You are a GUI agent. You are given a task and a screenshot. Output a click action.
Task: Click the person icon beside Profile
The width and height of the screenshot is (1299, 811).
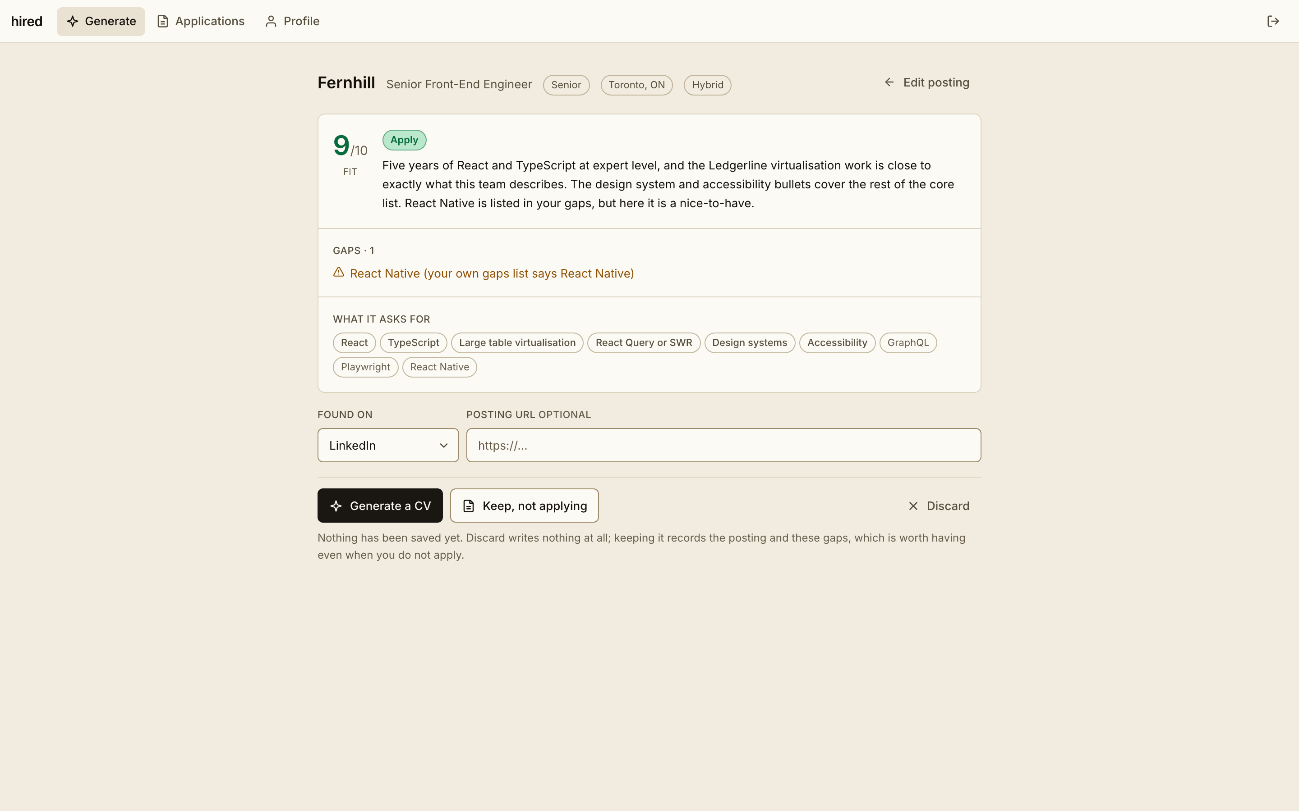click(x=271, y=22)
